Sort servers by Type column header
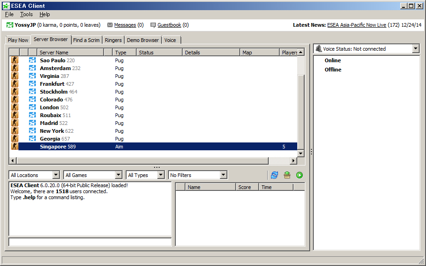This screenshot has height=266, width=426. click(x=124, y=53)
